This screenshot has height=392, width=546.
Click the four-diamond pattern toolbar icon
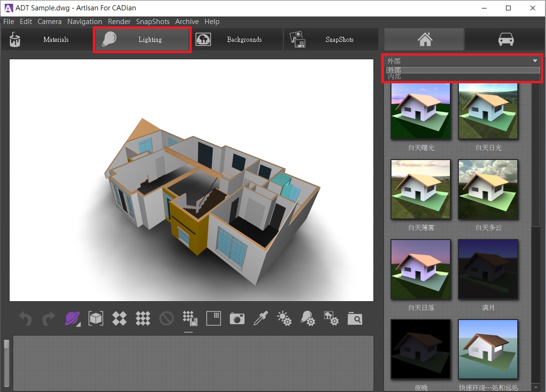click(119, 319)
